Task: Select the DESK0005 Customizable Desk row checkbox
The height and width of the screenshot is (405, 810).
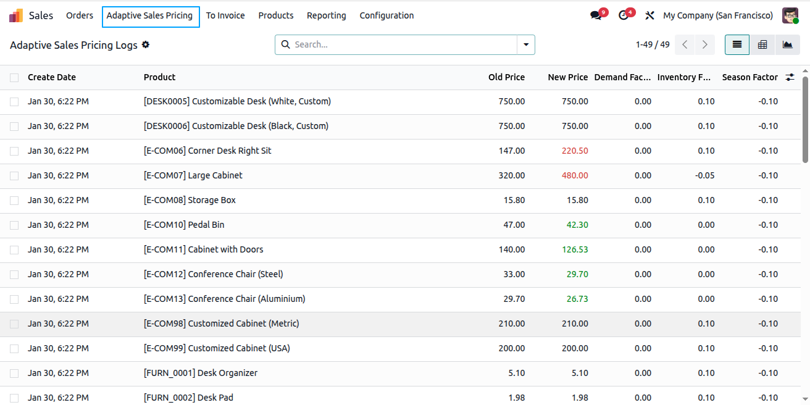Action: click(14, 102)
